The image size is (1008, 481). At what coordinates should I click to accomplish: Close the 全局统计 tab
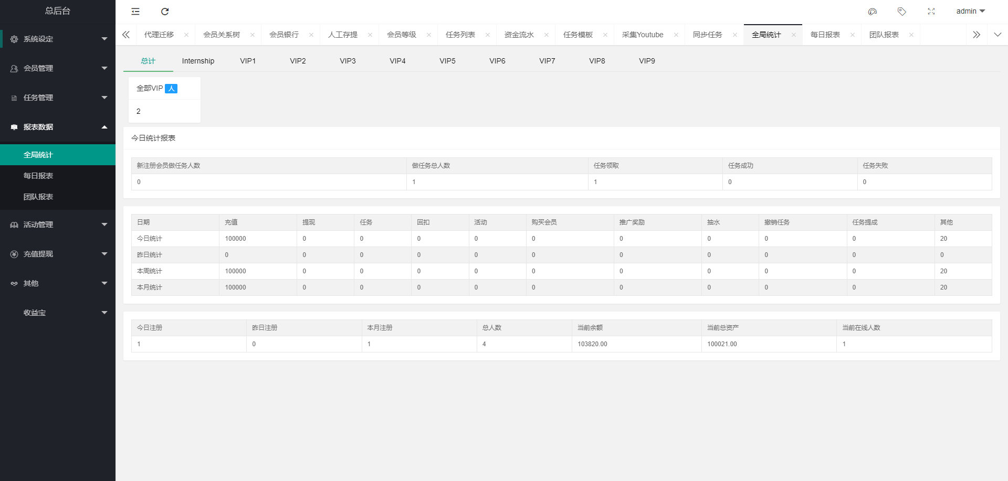pyautogui.click(x=794, y=35)
